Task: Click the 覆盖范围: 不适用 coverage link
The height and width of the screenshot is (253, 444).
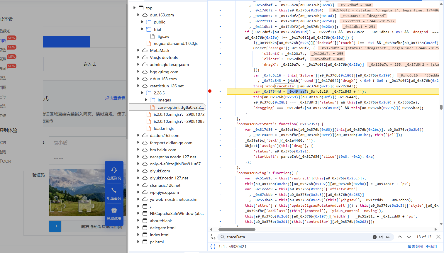Action: point(422,247)
